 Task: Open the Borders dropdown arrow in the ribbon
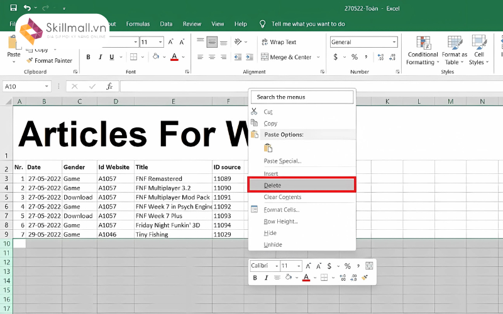[x=143, y=57]
